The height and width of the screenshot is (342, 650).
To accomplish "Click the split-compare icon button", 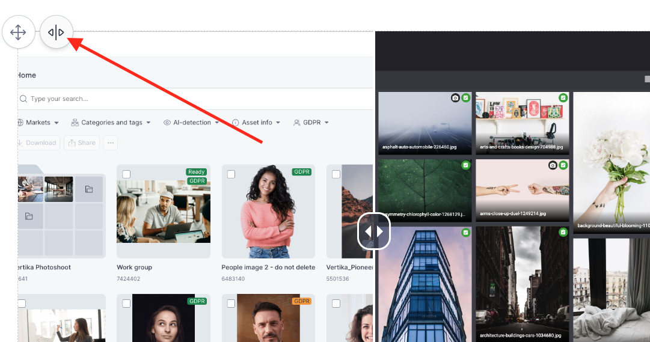I will coord(57,32).
